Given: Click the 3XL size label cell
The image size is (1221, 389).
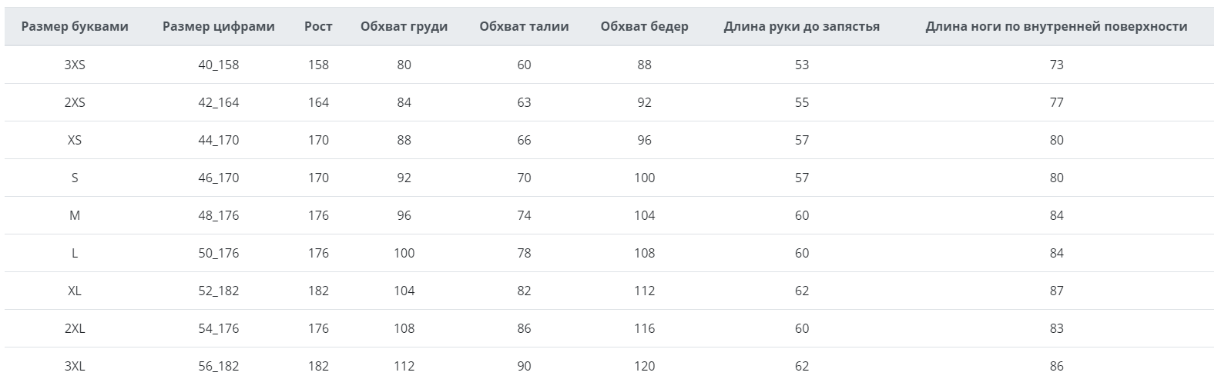Looking at the screenshot, I should 75,366.
